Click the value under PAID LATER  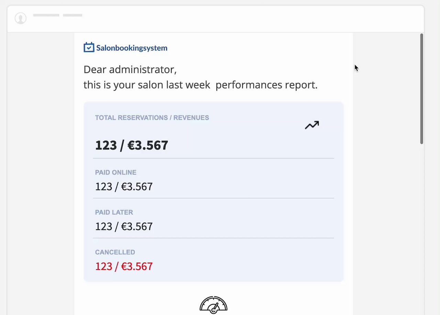124,226
